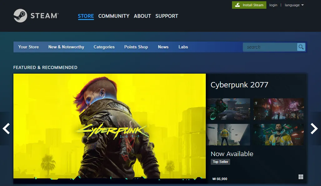Open the COMMUNITY tab

[114, 16]
